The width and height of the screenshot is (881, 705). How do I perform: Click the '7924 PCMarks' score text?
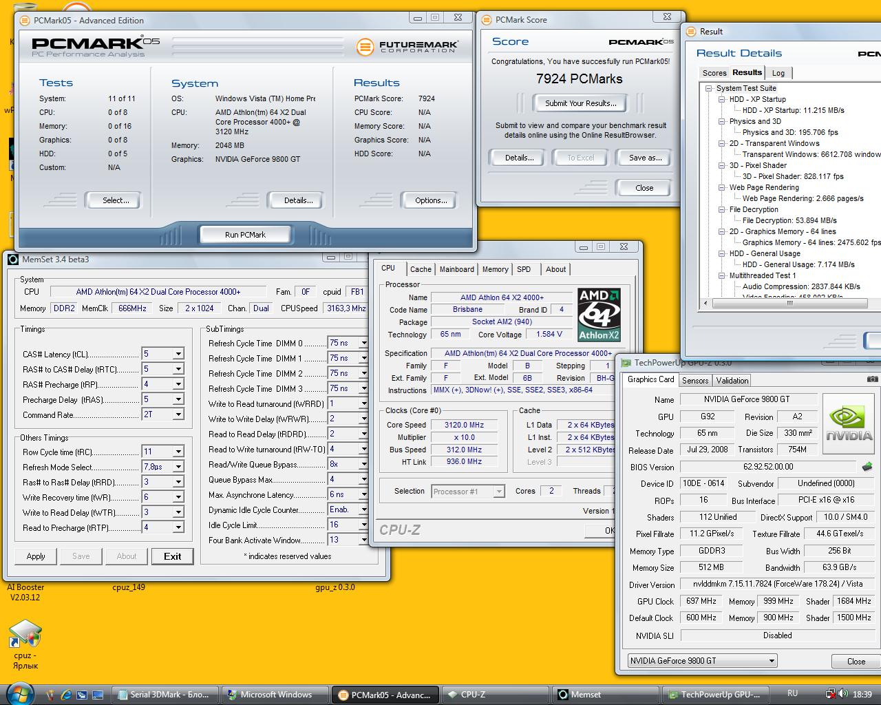[x=580, y=78]
